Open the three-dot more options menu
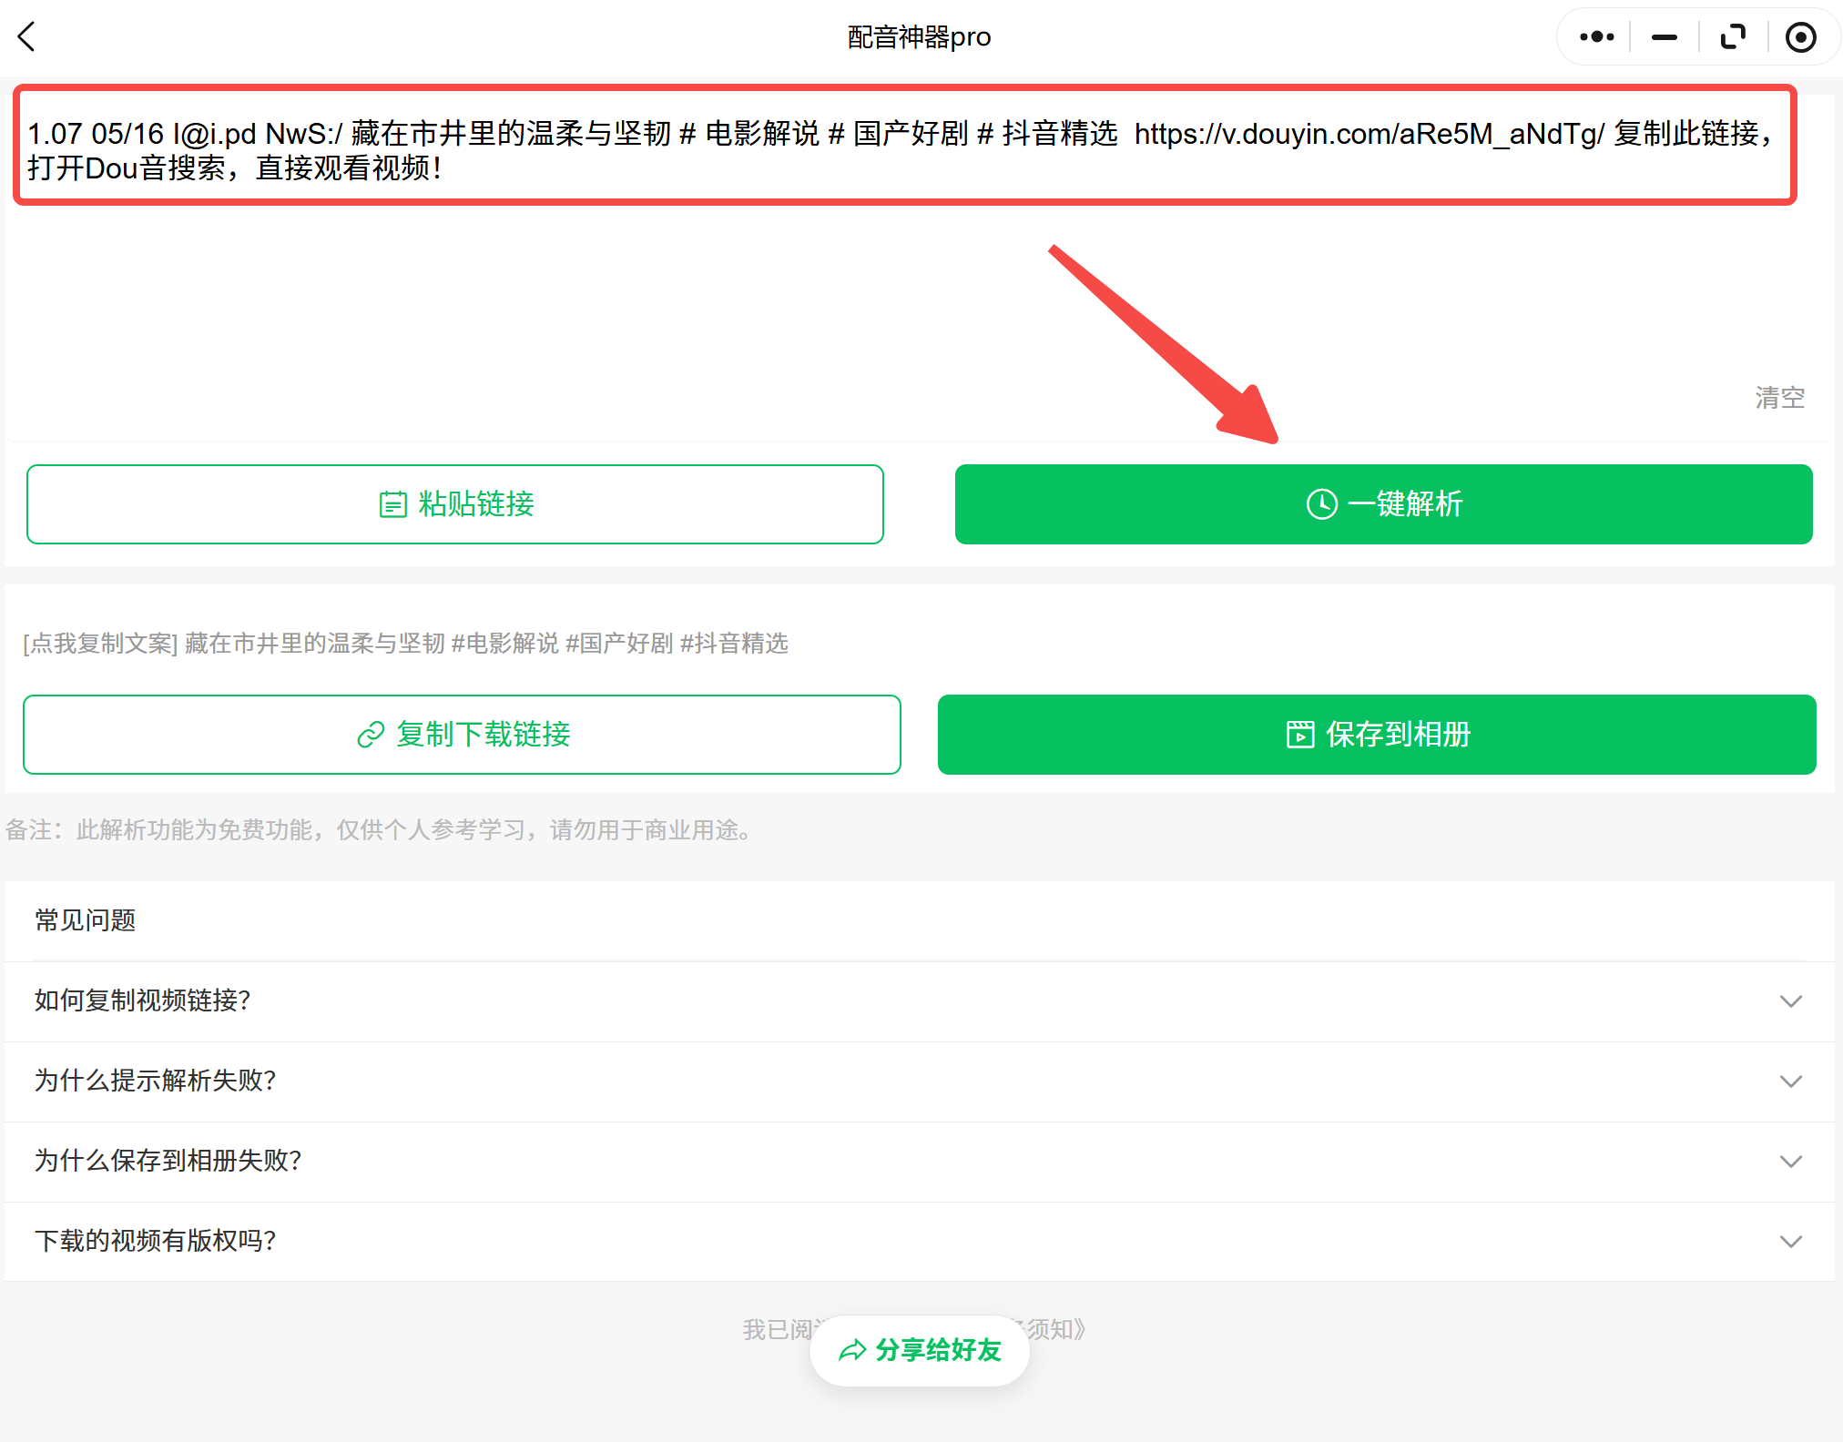Screen dimensions: 1843x1442 1596,37
